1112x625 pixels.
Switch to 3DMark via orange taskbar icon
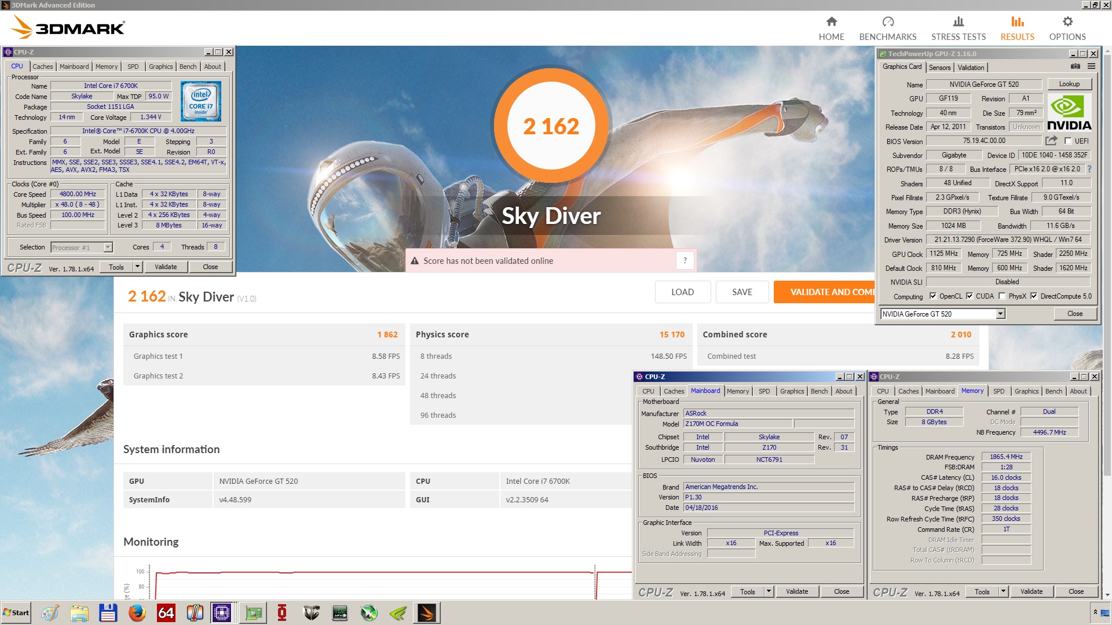point(427,613)
